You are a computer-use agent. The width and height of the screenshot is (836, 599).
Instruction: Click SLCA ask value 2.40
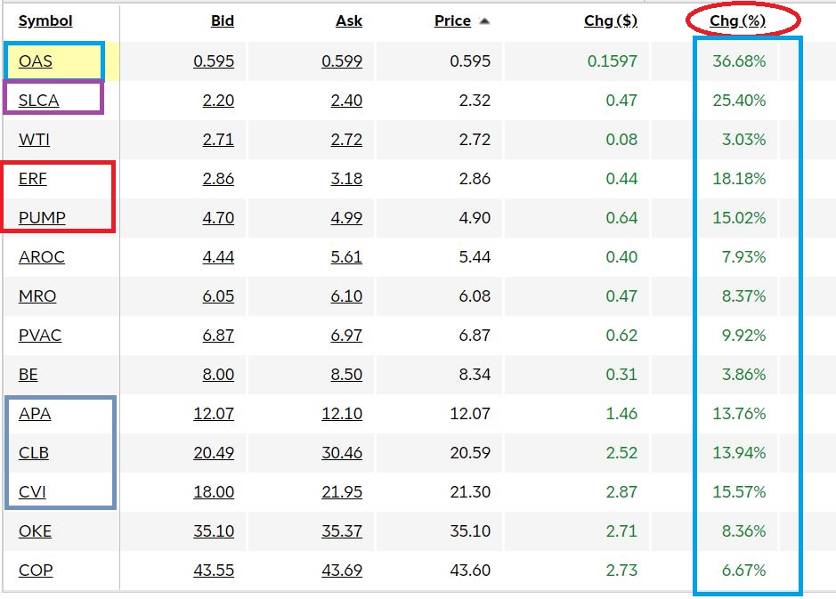coord(346,101)
